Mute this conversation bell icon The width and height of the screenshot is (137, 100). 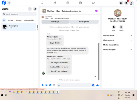(x=114, y=27)
